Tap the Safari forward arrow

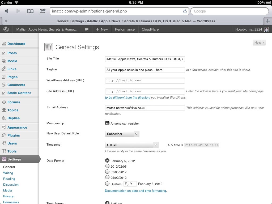pyautogui.click(x=18, y=11)
